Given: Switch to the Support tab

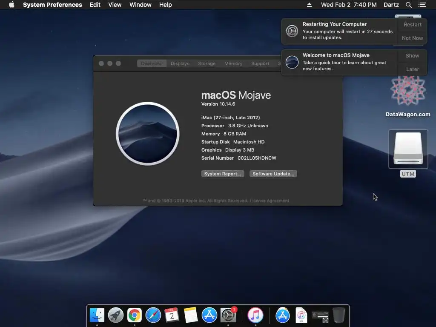Looking at the screenshot, I should 260,63.
